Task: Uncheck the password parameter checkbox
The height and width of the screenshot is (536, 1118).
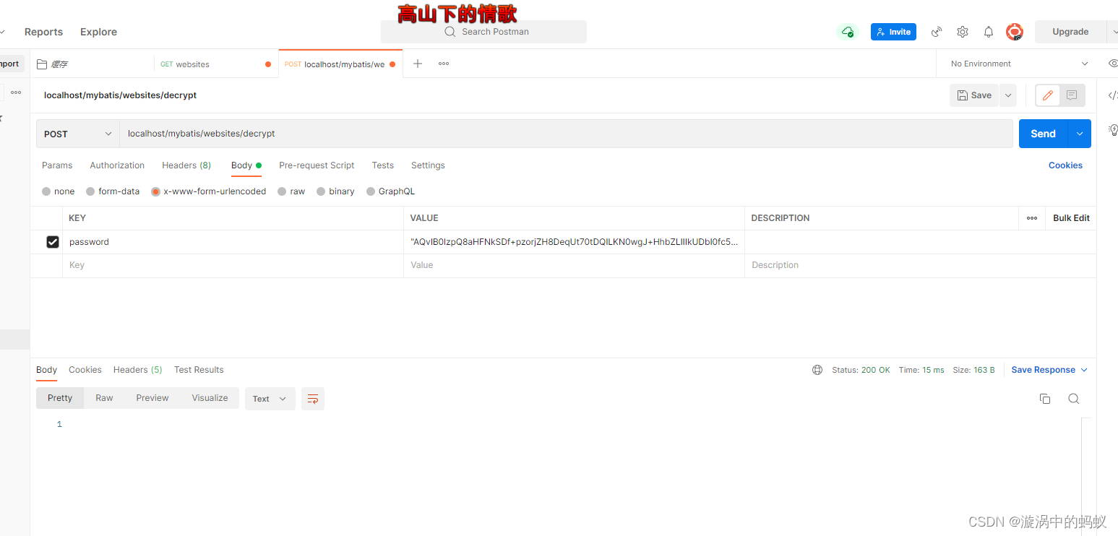Action: coord(53,241)
